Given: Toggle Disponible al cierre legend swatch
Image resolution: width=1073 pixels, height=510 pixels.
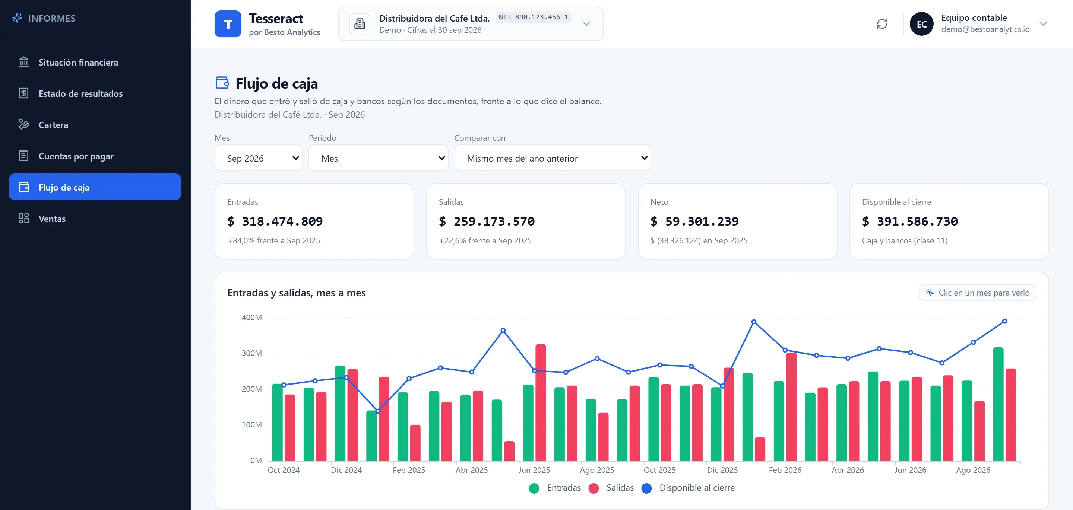Looking at the screenshot, I should click(646, 488).
